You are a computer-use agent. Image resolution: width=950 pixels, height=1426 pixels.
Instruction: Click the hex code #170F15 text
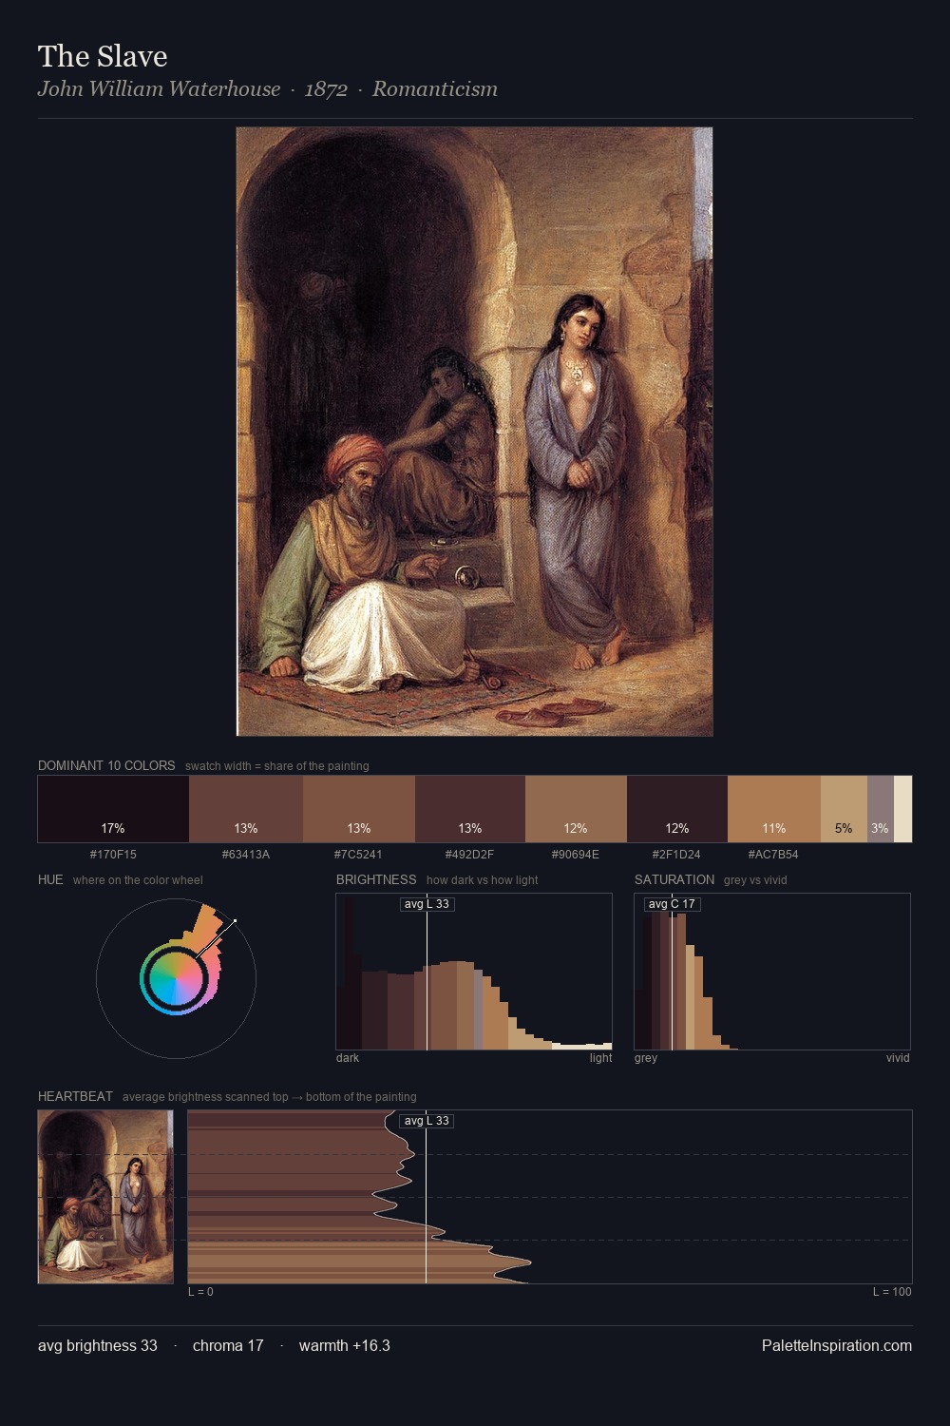pyautogui.click(x=113, y=855)
